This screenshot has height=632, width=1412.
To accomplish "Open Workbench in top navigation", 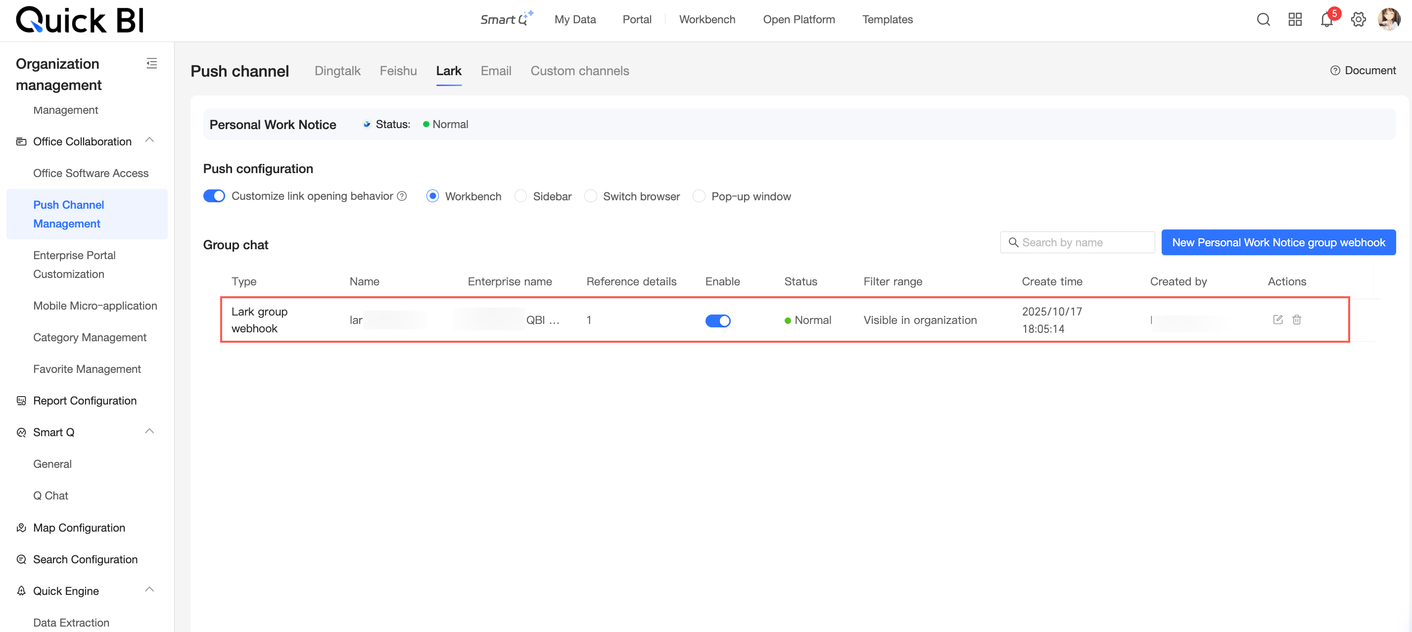I will (707, 20).
